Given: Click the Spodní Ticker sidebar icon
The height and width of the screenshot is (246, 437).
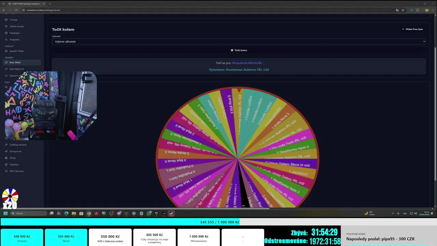Looking at the screenshot, I should (6, 51).
